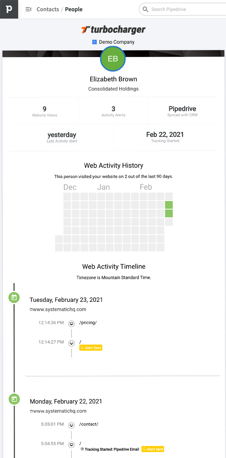226x458 pixels.
Task: Click the Tracking Started: Pipedrive Email label
Action: [x=110, y=449]
